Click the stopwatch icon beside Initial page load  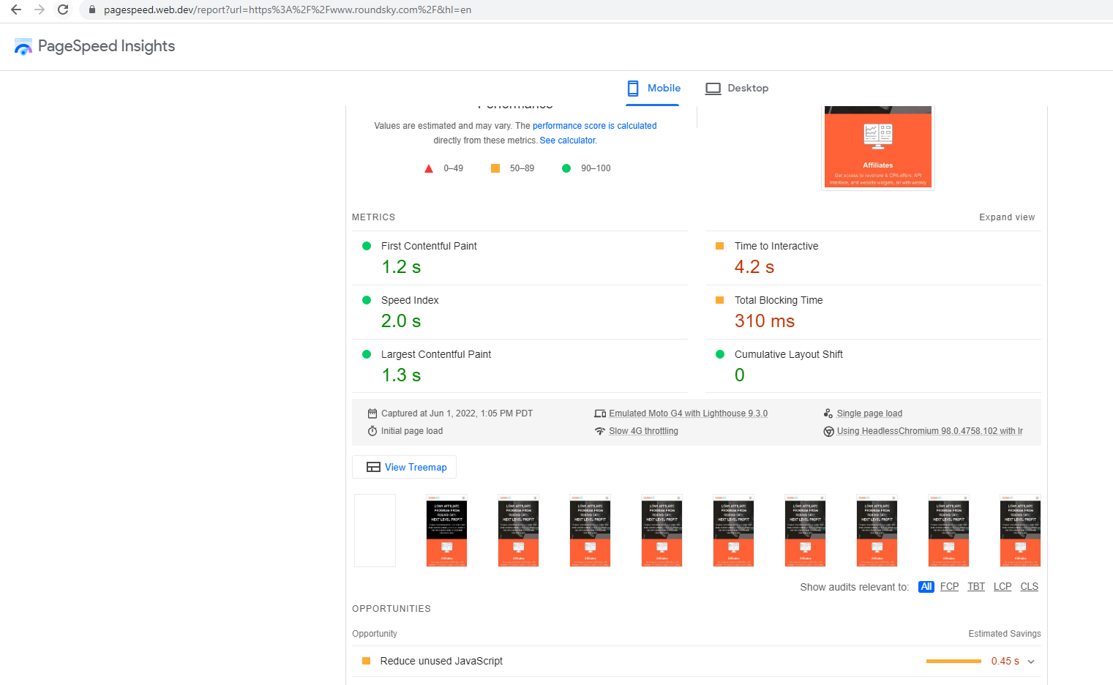(x=372, y=431)
